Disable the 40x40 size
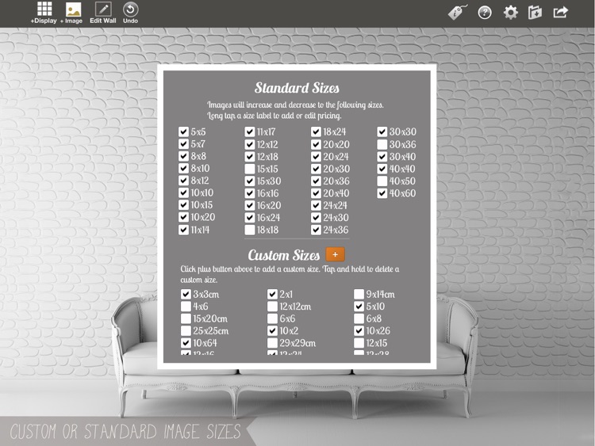This screenshot has width=595, height=446. 382,169
